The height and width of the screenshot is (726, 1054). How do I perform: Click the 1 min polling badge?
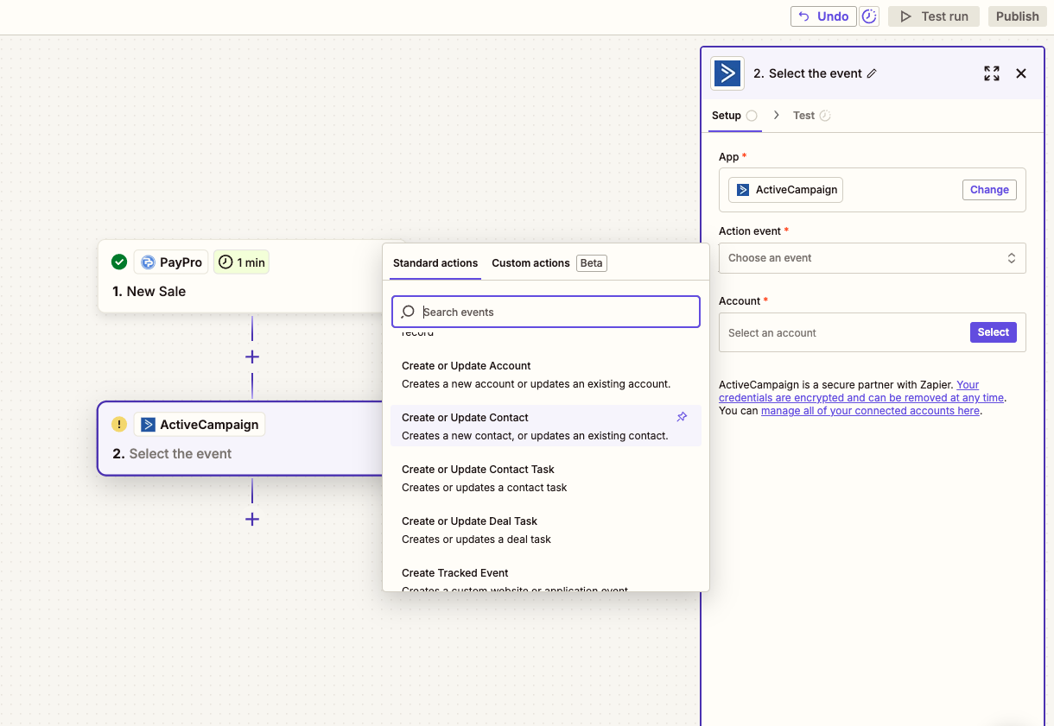[241, 262]
